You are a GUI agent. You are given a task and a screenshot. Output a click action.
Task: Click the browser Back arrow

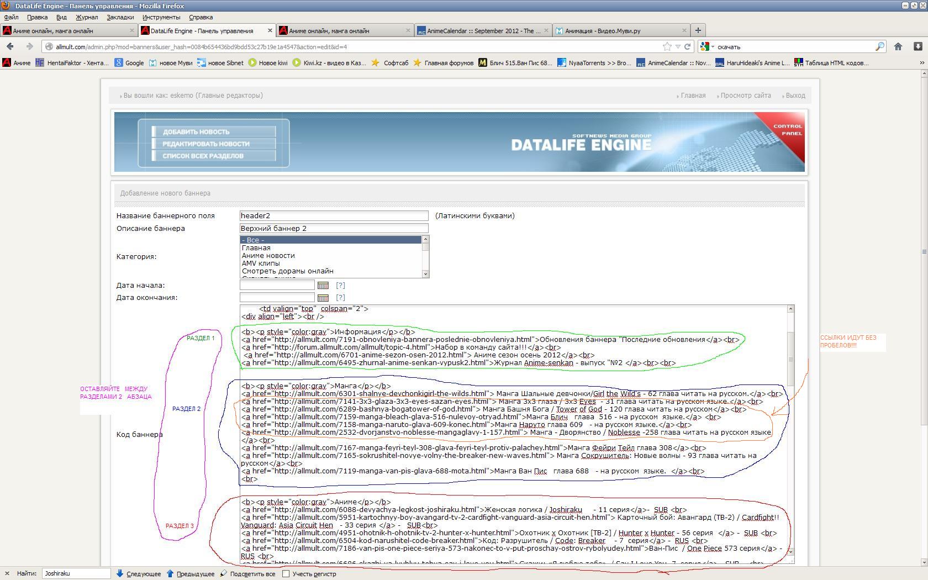(10, 46)
